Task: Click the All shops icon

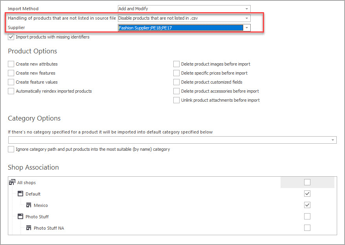Action: 12,182
